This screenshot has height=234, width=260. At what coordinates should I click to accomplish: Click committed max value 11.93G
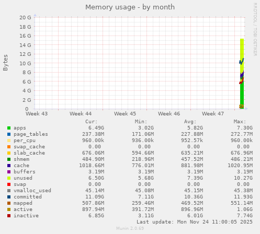coord(243,197)
